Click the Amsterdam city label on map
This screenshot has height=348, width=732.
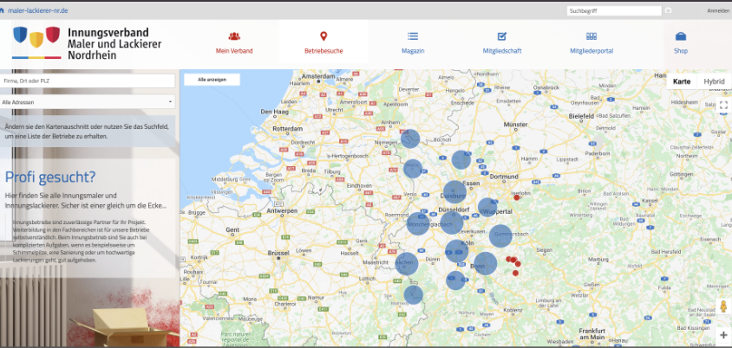click(319, 76)
